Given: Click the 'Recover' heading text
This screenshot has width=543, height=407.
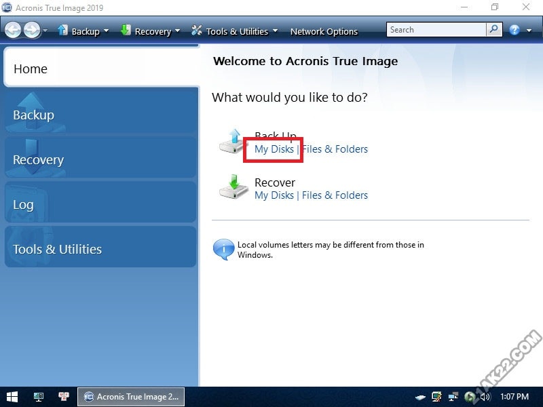Looking at the screenshot, I should click(275, 182).
